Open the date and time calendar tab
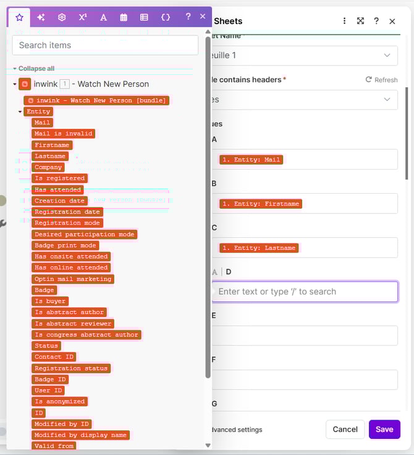This screenshot has width=414, height=455. (x=124, y=17)
